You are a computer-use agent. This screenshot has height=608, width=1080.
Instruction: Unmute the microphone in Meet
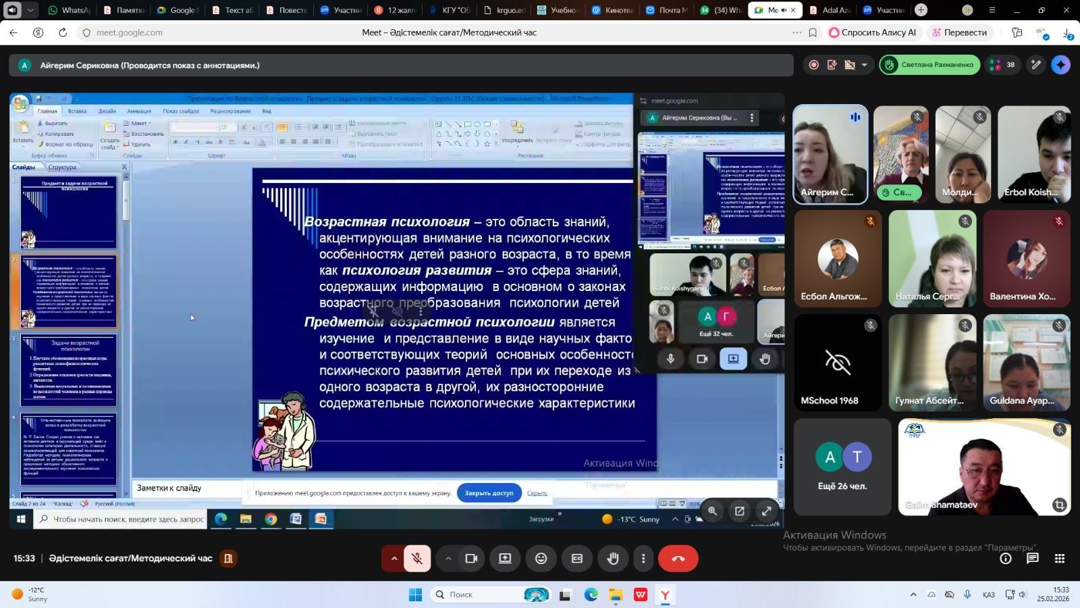417,559
